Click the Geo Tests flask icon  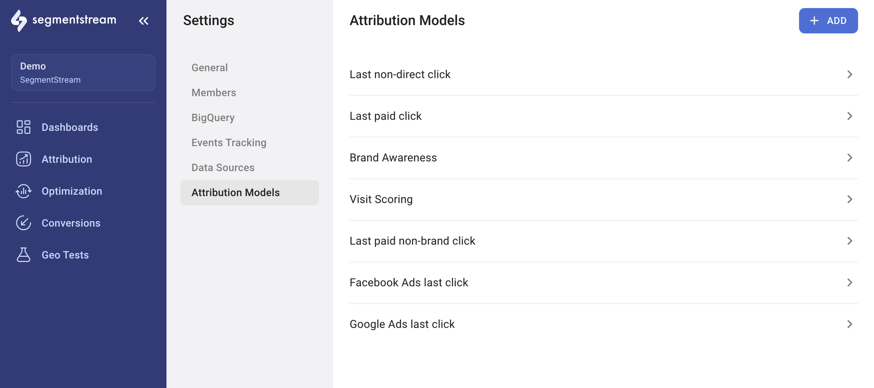pos(23,255)
